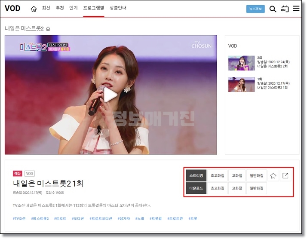
Task: Click the 방송일 2020.12.17(목) date text
Action: point(28,193)
